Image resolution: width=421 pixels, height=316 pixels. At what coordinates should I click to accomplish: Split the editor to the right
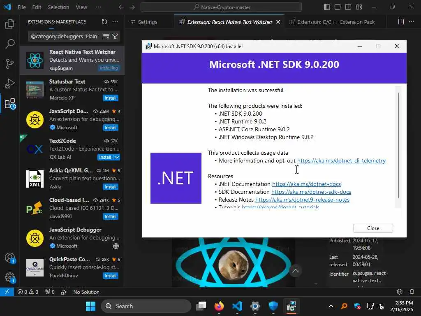(401, 22)
